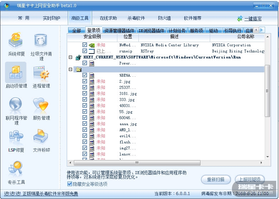This screenshot has width=279, height=199.
Task: Uncheck the 25337... startup entry
Action: (85, 87)
